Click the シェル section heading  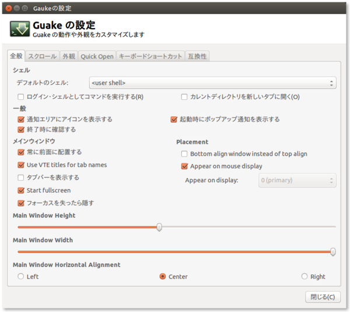pos(22,70)
